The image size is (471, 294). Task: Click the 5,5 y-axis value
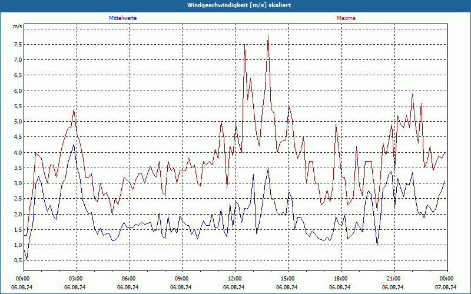click(x=18, y=106)
